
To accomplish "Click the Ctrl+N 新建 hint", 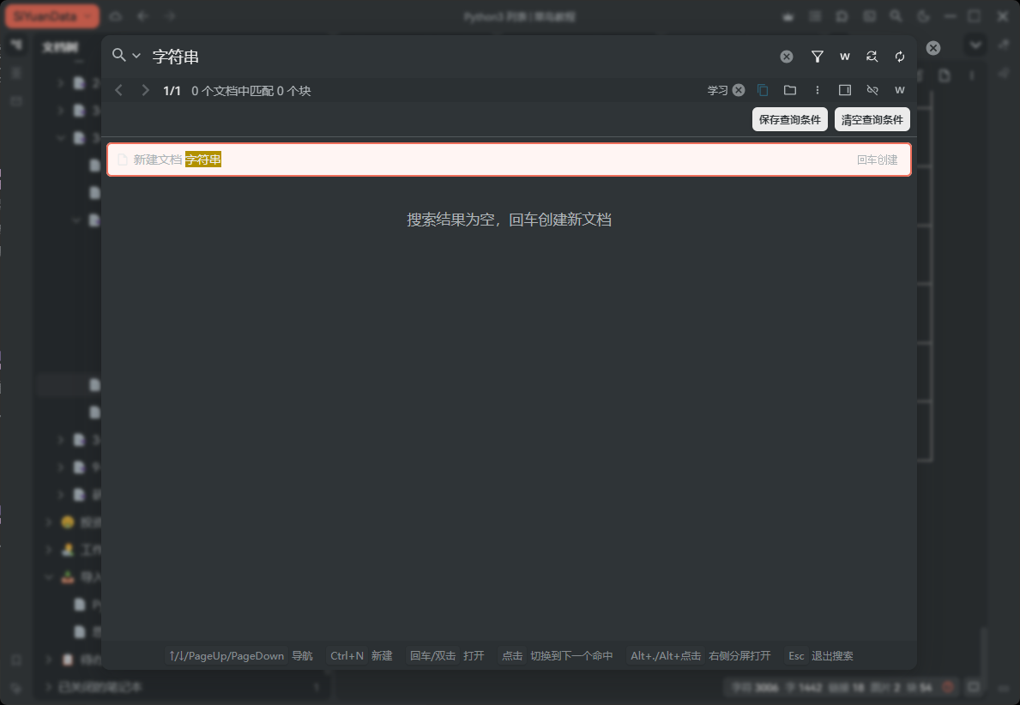I will pyautogui.click(x=361, y=655).
